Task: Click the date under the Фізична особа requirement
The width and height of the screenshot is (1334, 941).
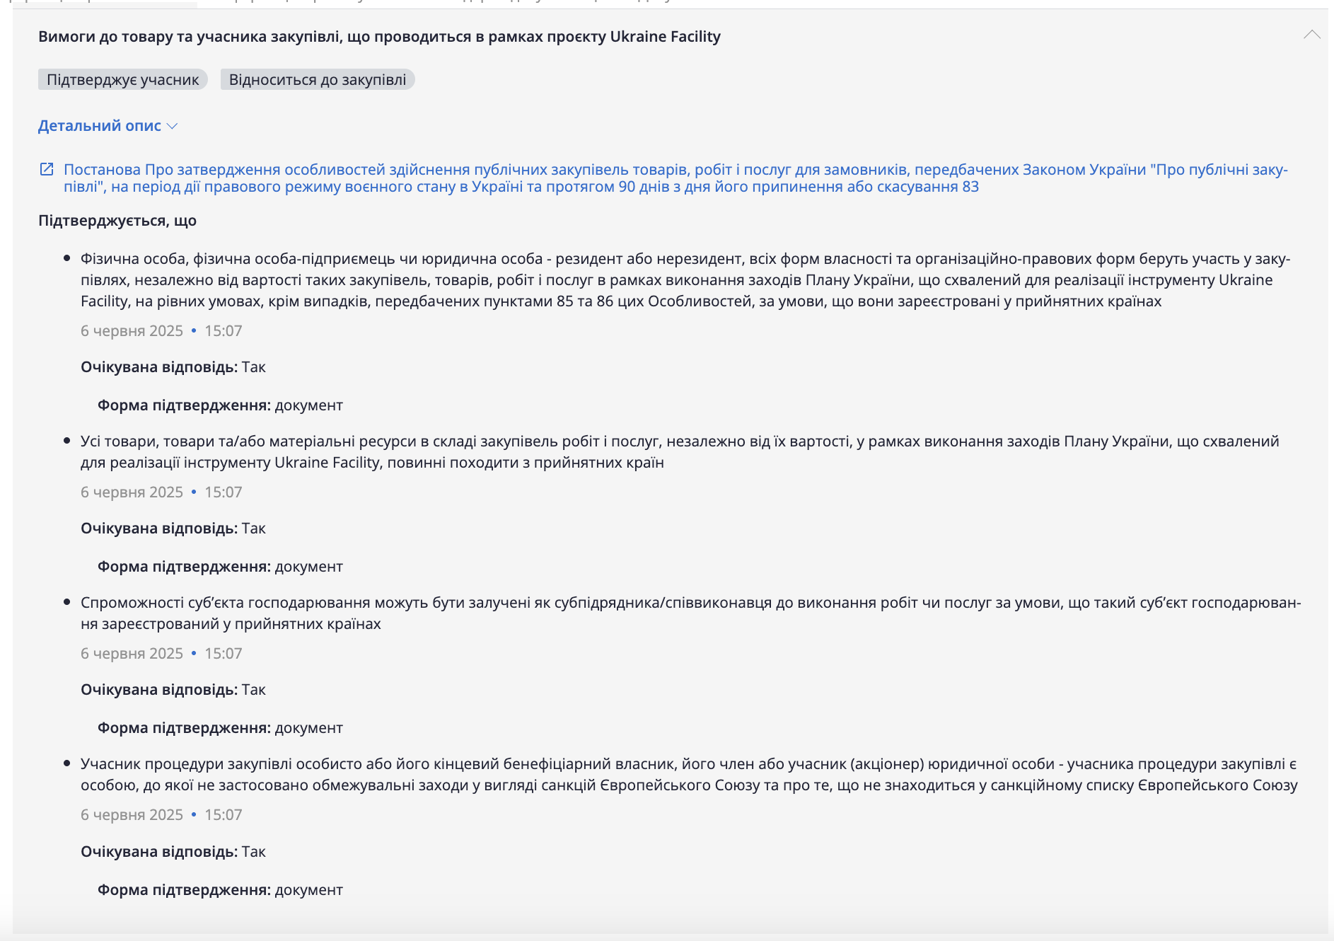Action: pyautogui.click(x=132, y=331)
